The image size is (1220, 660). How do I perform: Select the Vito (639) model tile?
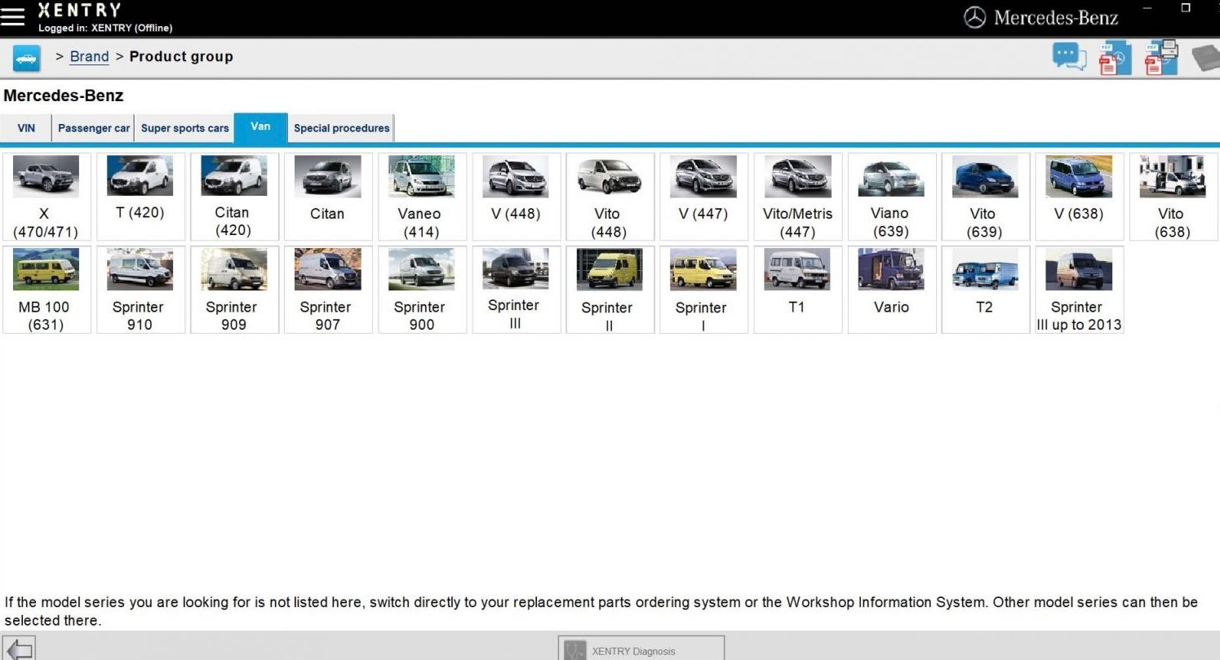point(985,197)
